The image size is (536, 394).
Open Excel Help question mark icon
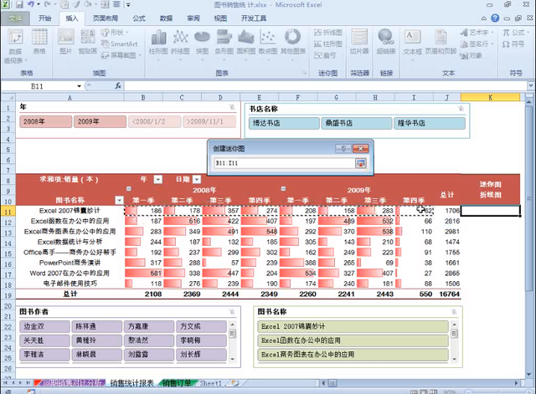(495, 18)
